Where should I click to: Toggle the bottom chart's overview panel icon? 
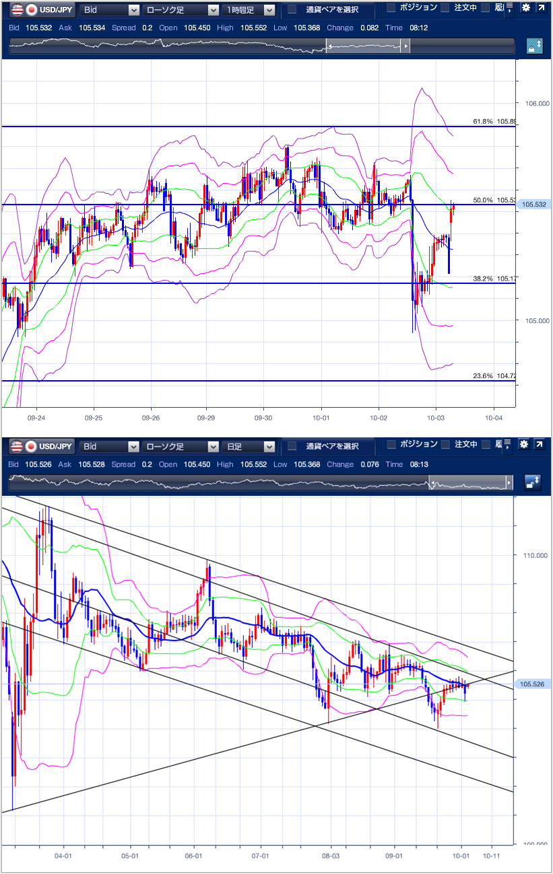pos(533,482)
